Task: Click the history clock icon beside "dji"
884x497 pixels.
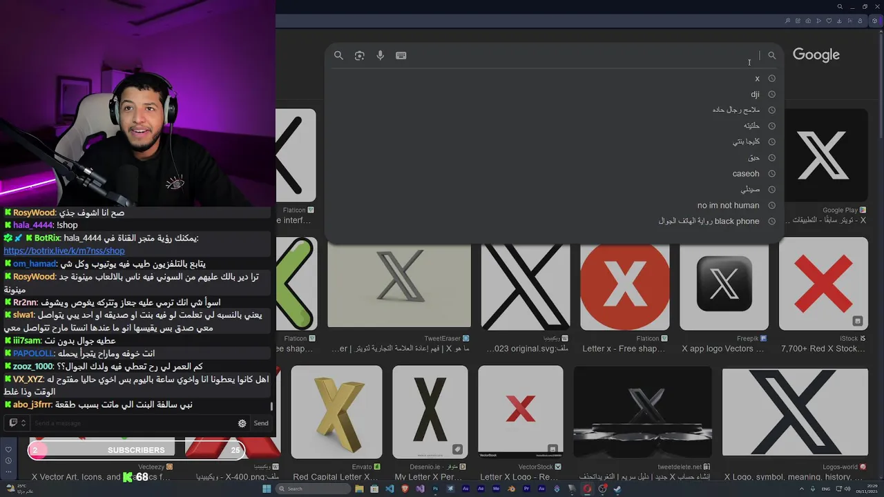Action: 771,95
